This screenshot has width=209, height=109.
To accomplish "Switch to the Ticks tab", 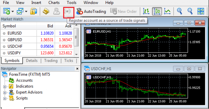I will (x=69, y=61).
